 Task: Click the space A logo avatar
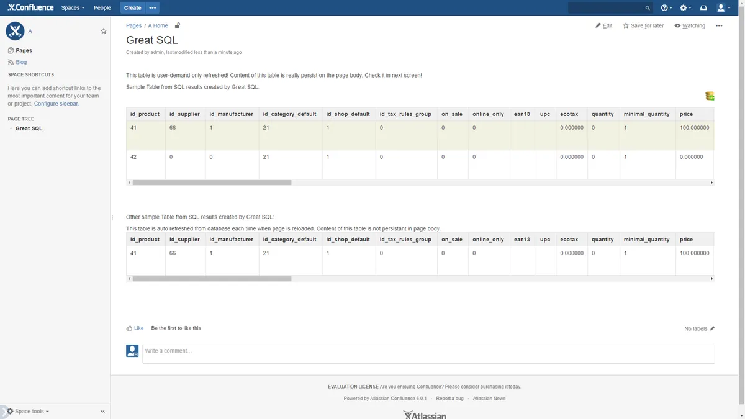coord(15,30)
